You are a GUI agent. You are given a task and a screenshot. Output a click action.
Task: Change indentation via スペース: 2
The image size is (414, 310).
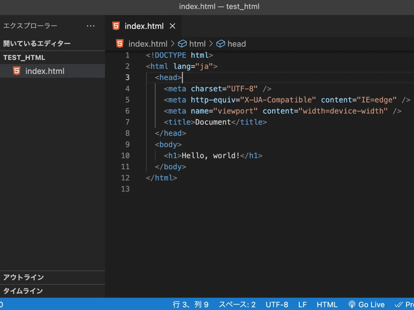click(x=237, y=305)
